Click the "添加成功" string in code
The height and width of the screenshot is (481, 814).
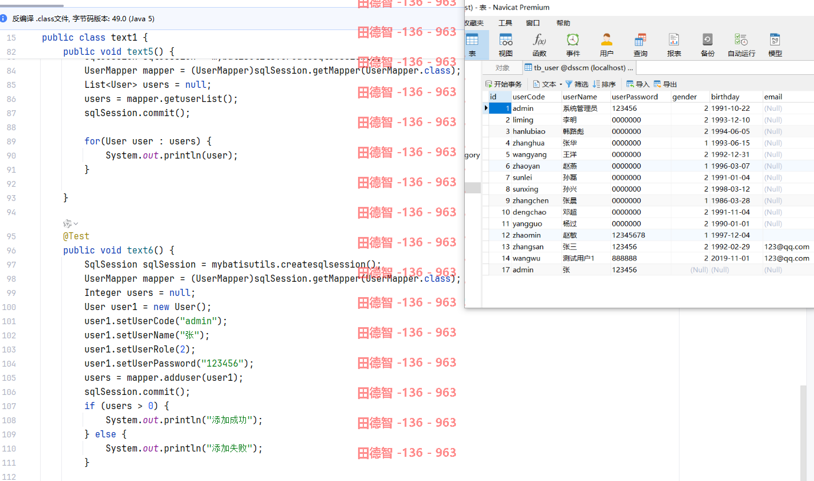pos(231,420)
